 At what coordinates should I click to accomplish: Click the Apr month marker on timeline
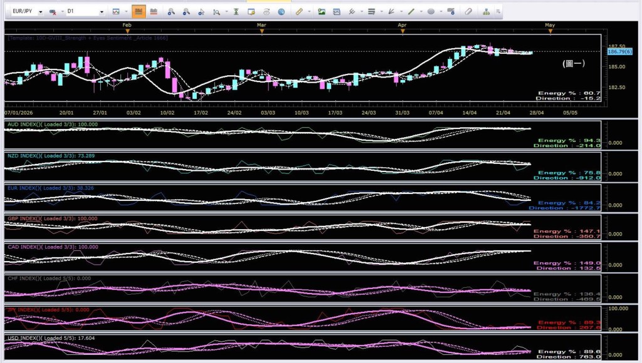pos(403,25)
